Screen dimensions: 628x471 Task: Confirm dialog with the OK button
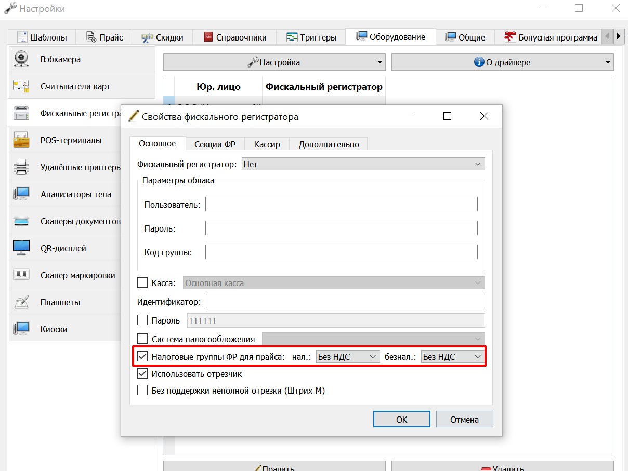pos(402,420)
